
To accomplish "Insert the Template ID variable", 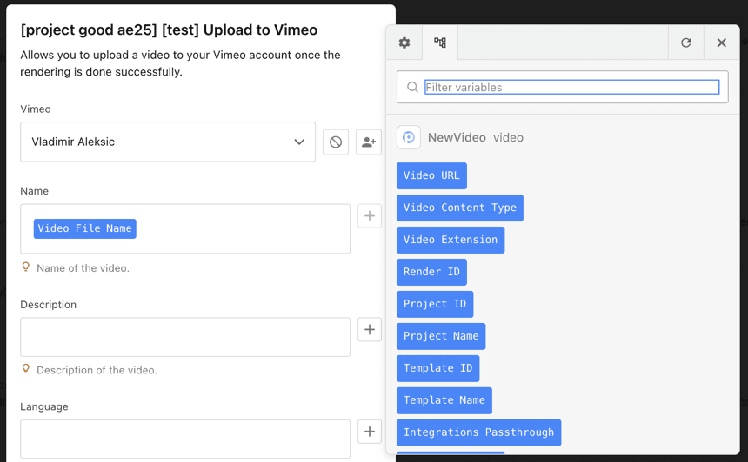I will [437, 368].
